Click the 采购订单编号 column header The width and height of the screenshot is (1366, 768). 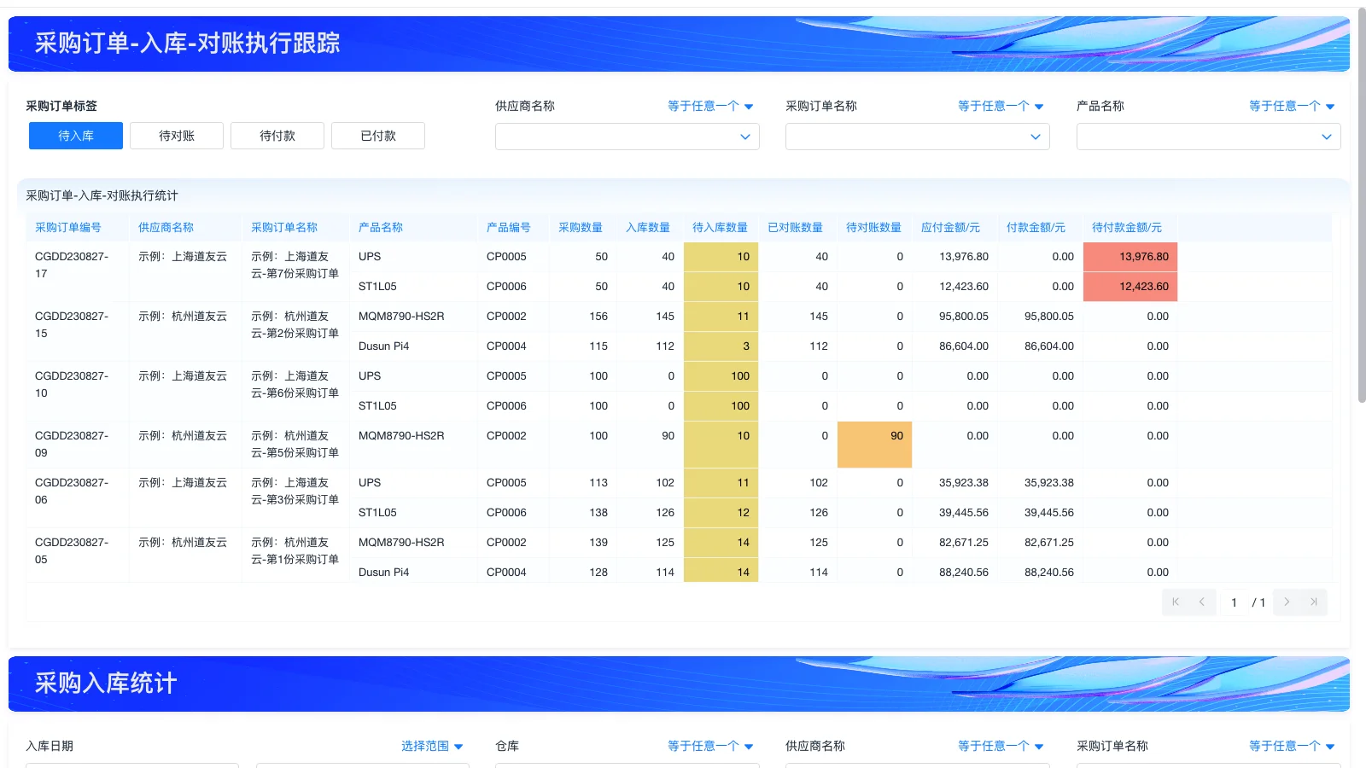tap(67, 227)
